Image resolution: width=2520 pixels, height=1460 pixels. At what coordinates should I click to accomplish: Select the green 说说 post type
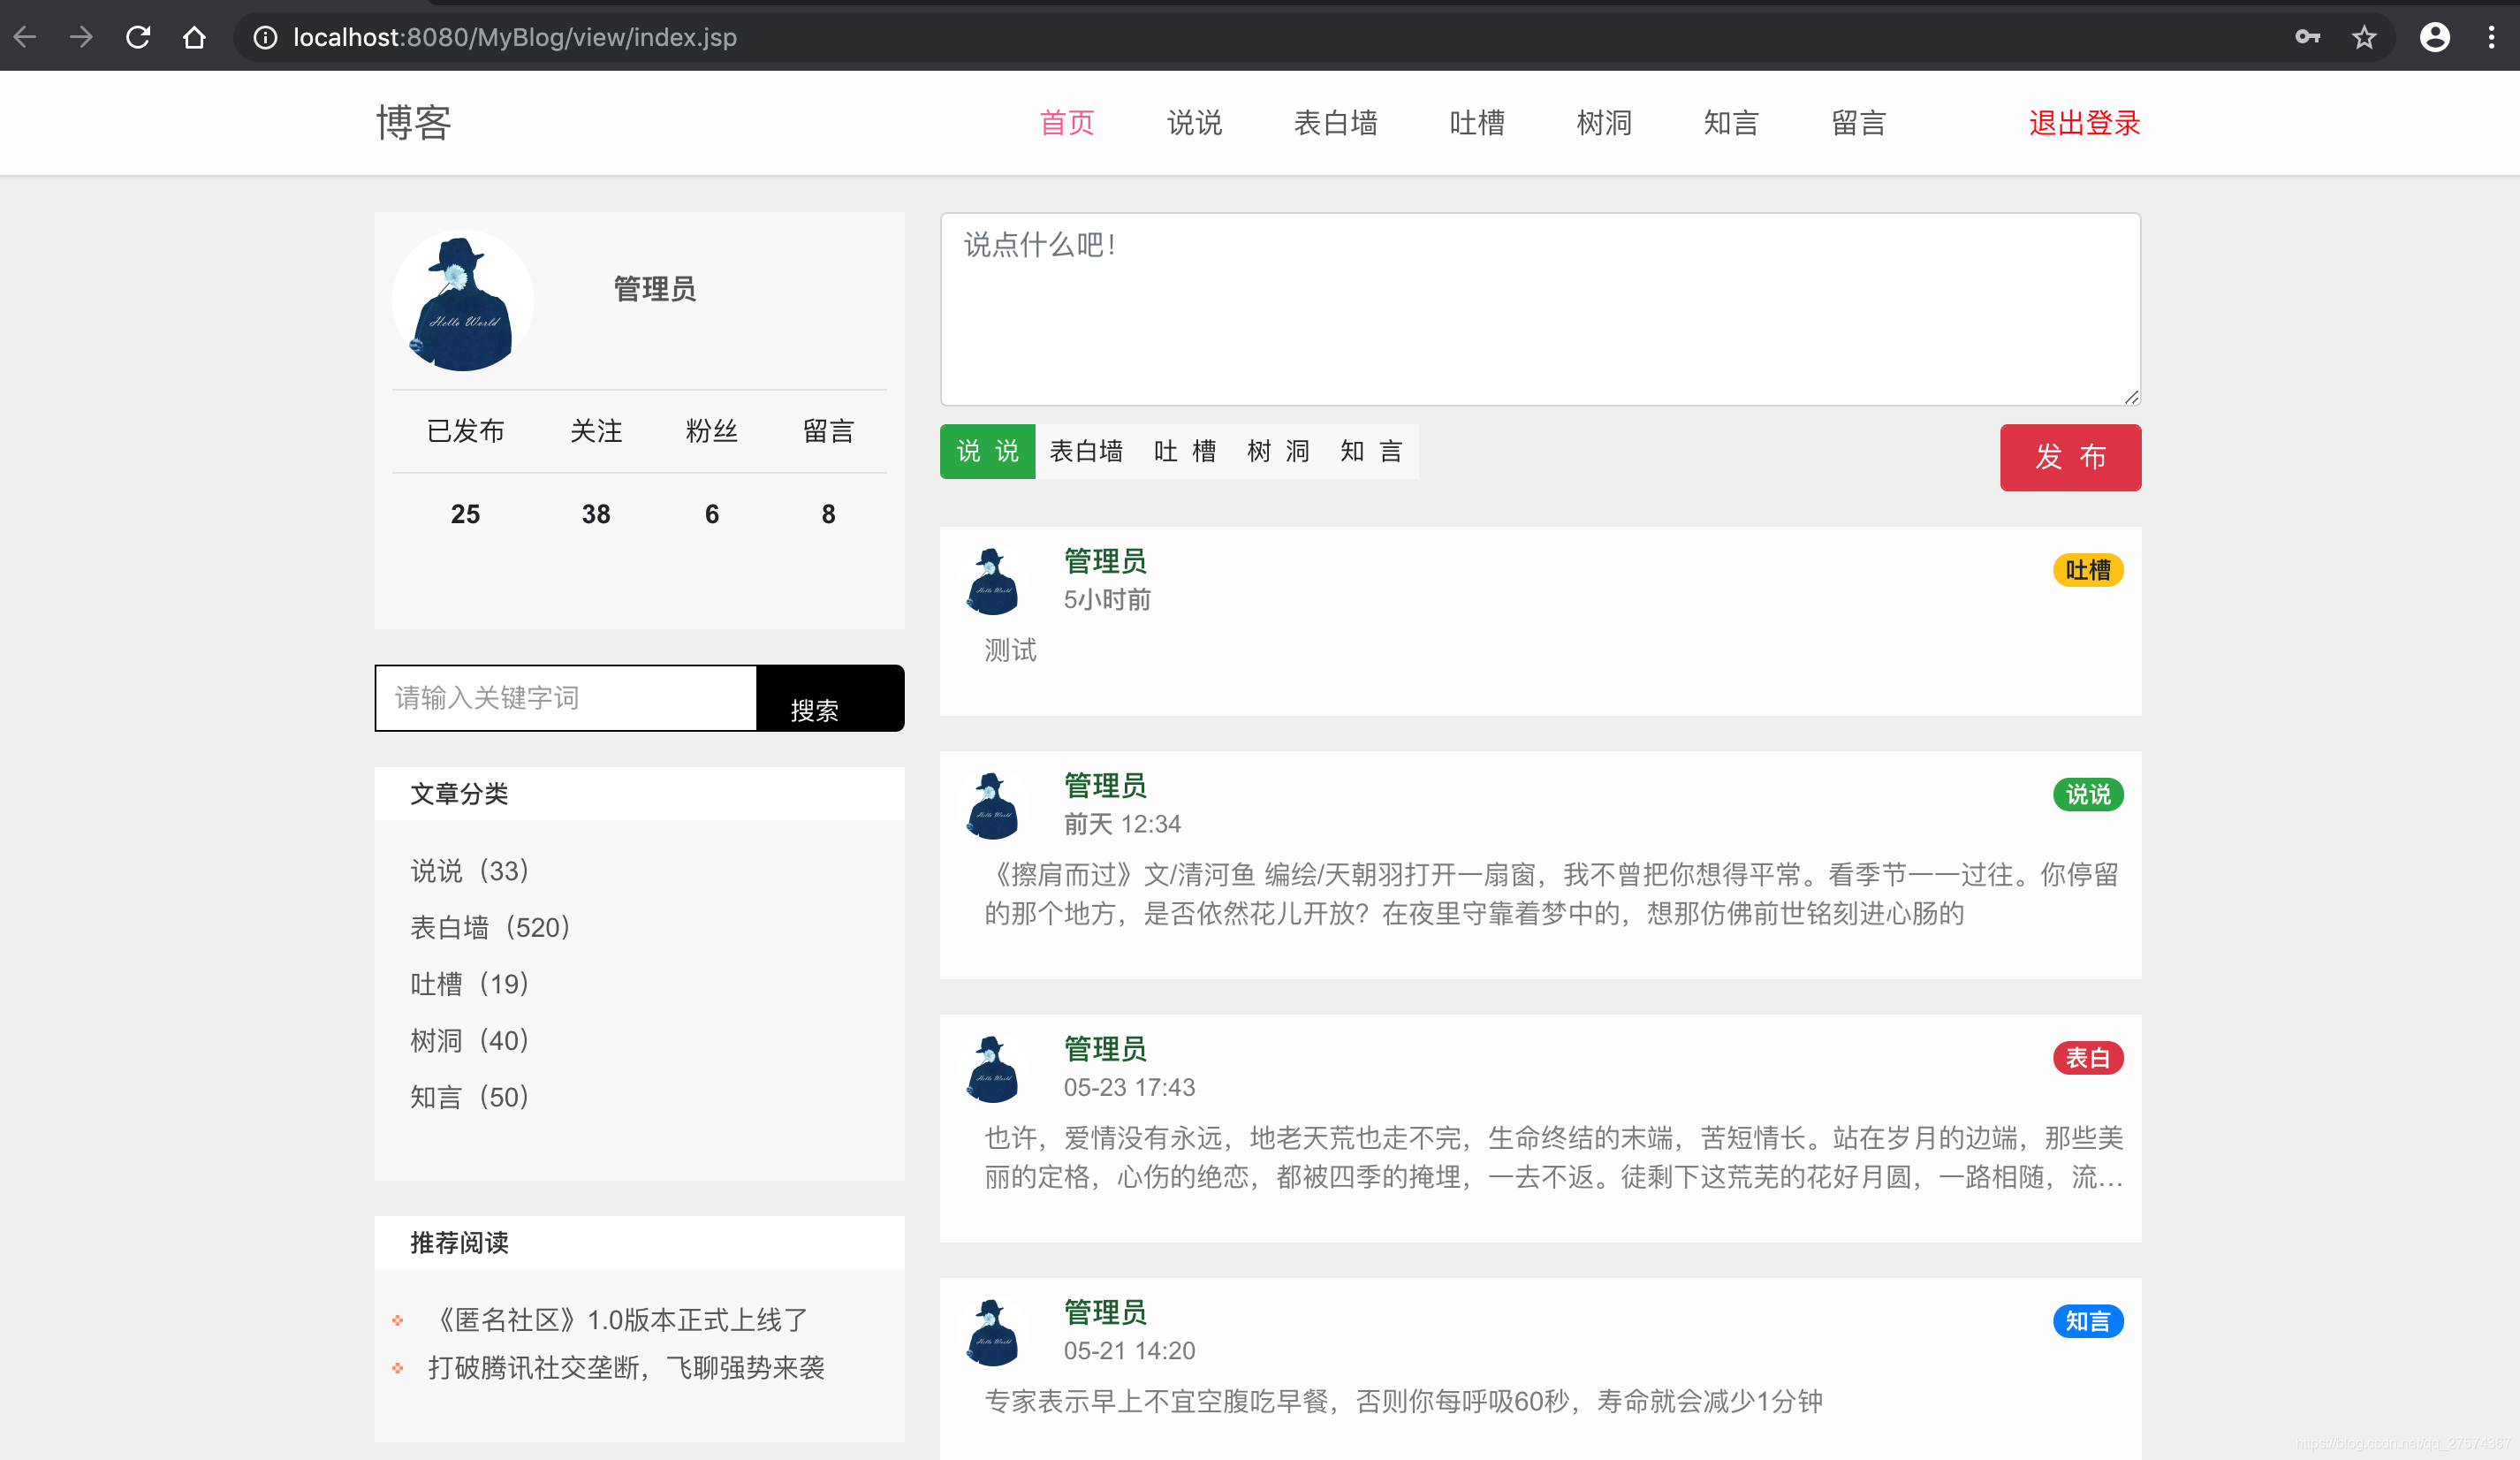987,452
